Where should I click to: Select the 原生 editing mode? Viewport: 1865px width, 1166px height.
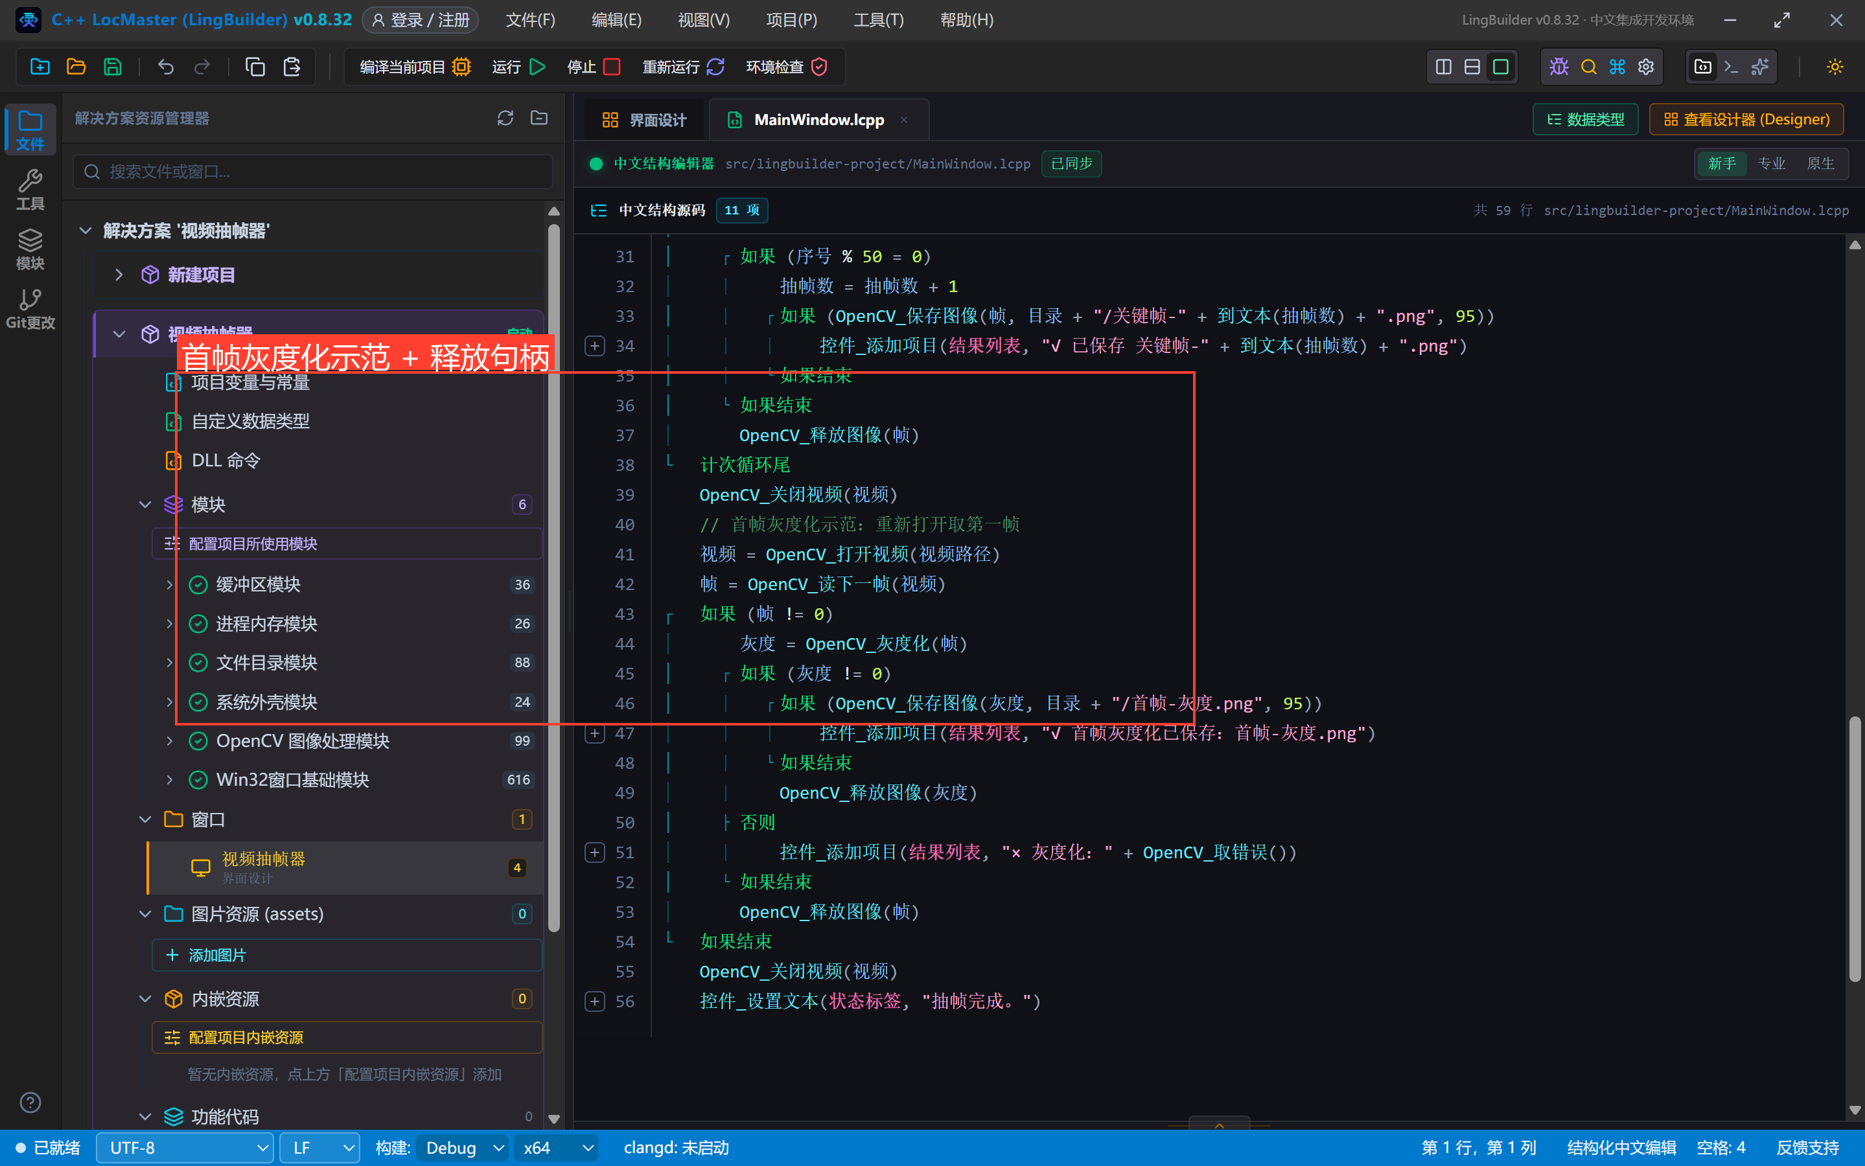1820,163
